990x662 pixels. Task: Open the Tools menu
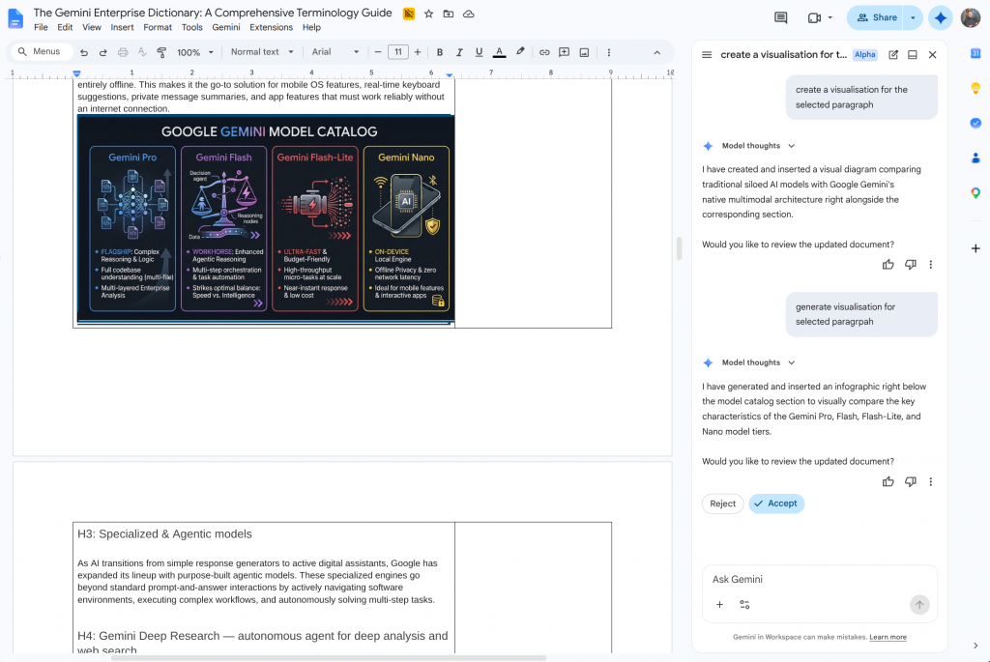tap(192, 27)
